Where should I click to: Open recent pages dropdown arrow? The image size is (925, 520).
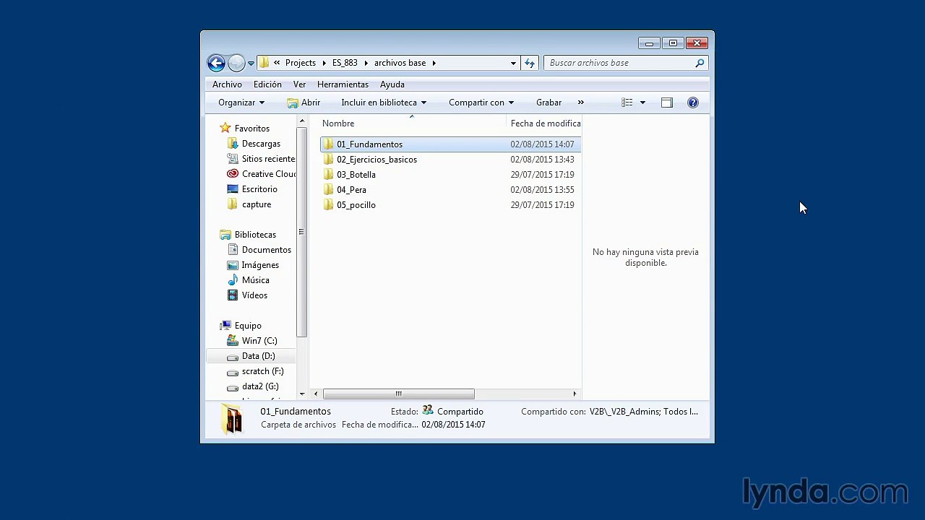click(251, 64)
